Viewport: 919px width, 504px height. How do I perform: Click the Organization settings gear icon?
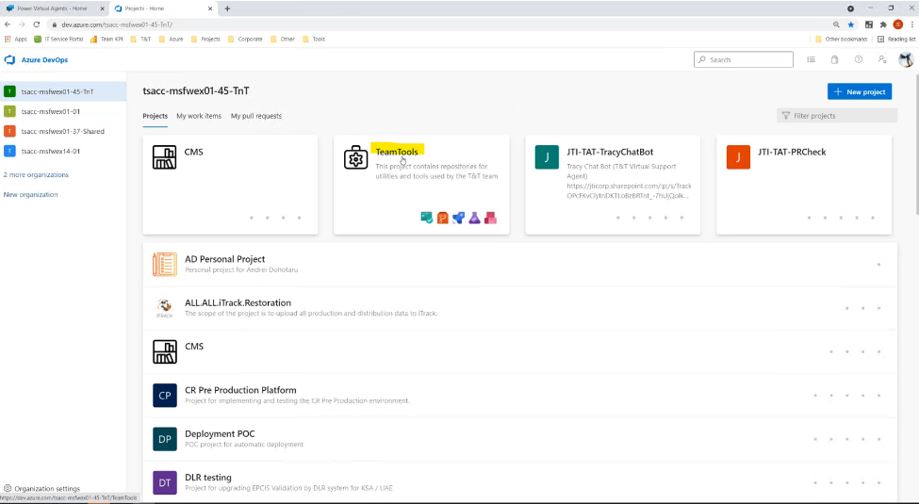8,488
